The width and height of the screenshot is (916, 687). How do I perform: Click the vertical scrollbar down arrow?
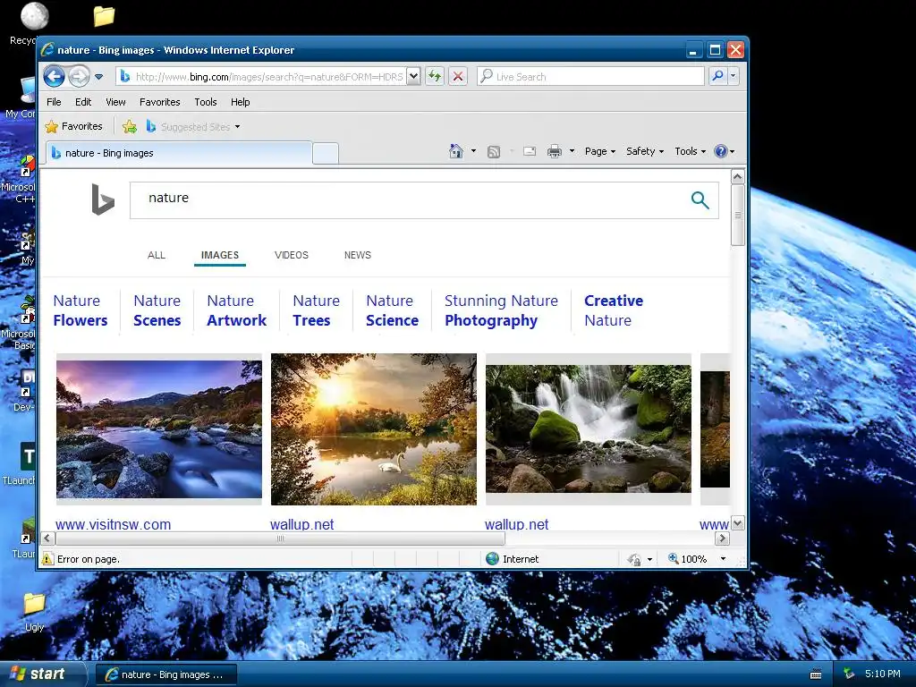click(738, 523)
